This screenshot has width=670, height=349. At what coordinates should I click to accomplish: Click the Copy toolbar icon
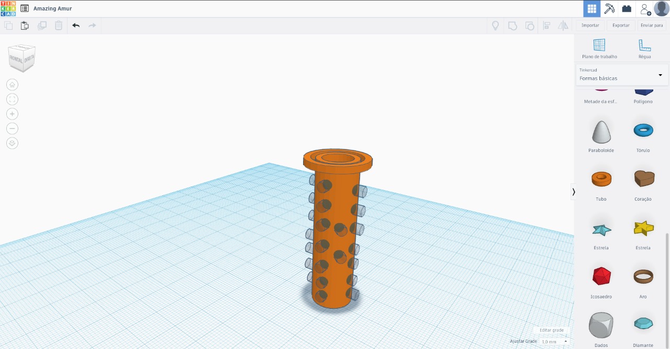pyautogui.click(x=8, y=25)
